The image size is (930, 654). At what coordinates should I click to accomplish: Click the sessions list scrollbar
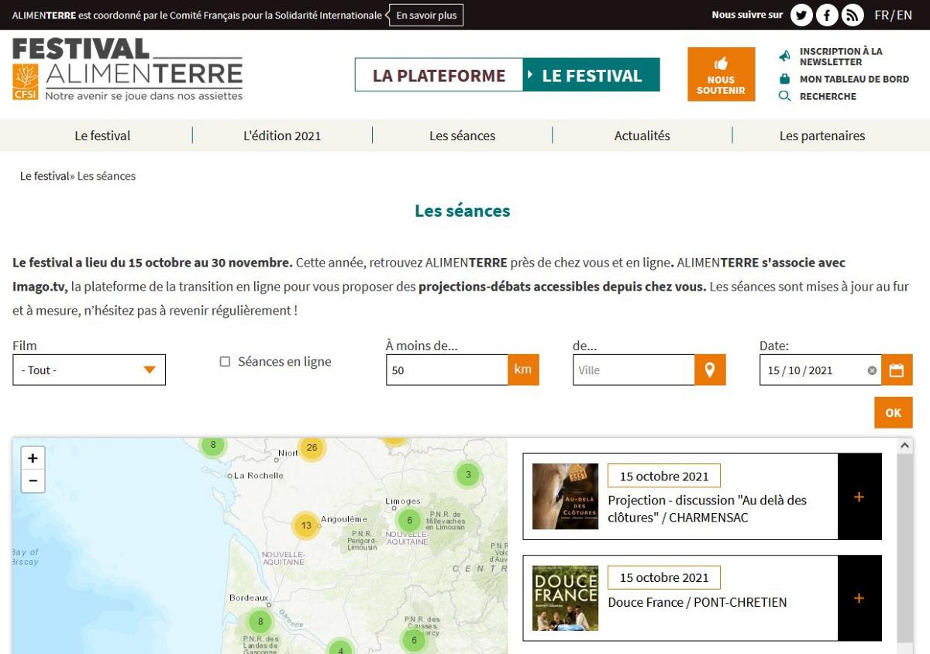[904, 546]
